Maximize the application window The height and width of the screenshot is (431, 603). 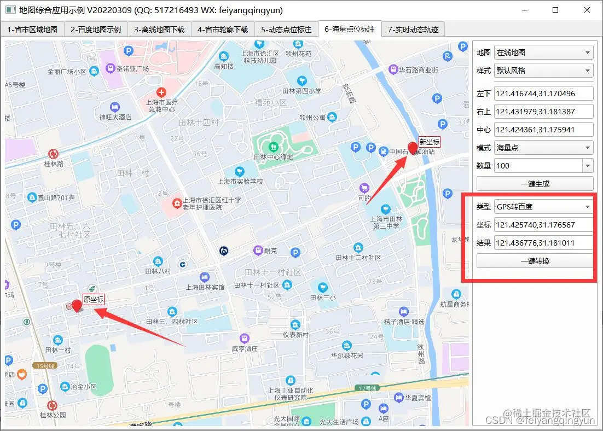pos(555,10)
